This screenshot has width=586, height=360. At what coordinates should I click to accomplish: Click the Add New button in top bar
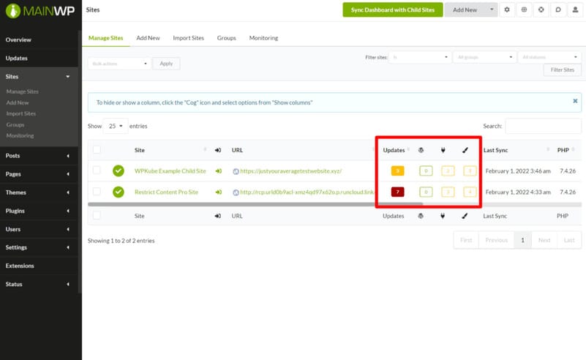pos(465,10)
